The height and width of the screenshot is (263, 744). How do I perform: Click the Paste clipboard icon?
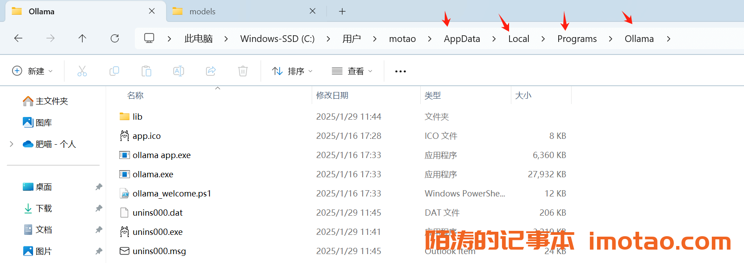pos(146,71)
